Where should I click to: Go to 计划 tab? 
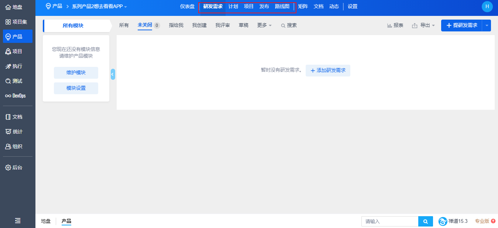pyautogui.click(x=233, y=7)
